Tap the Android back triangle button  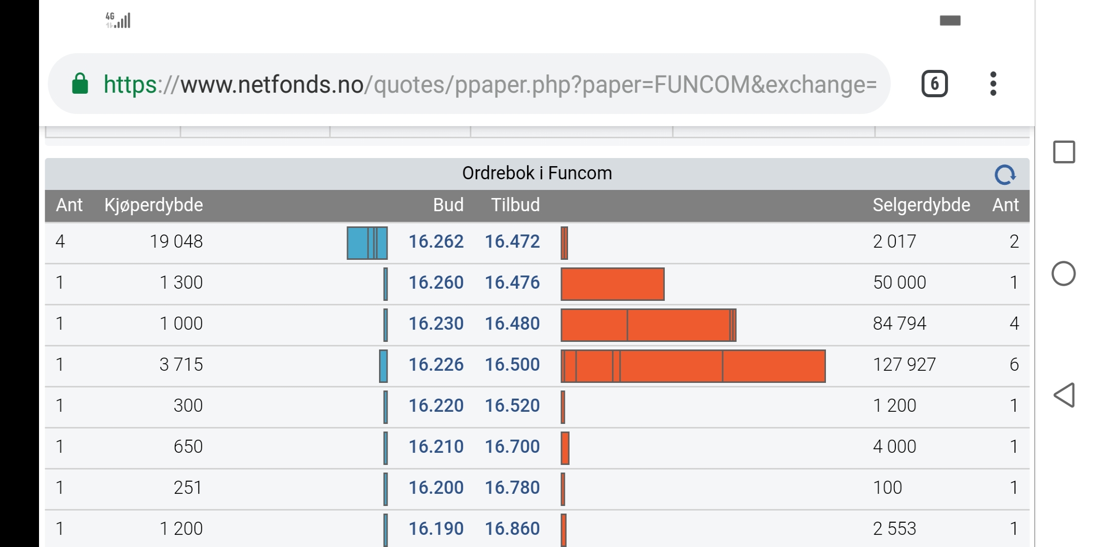(1064, 395)
